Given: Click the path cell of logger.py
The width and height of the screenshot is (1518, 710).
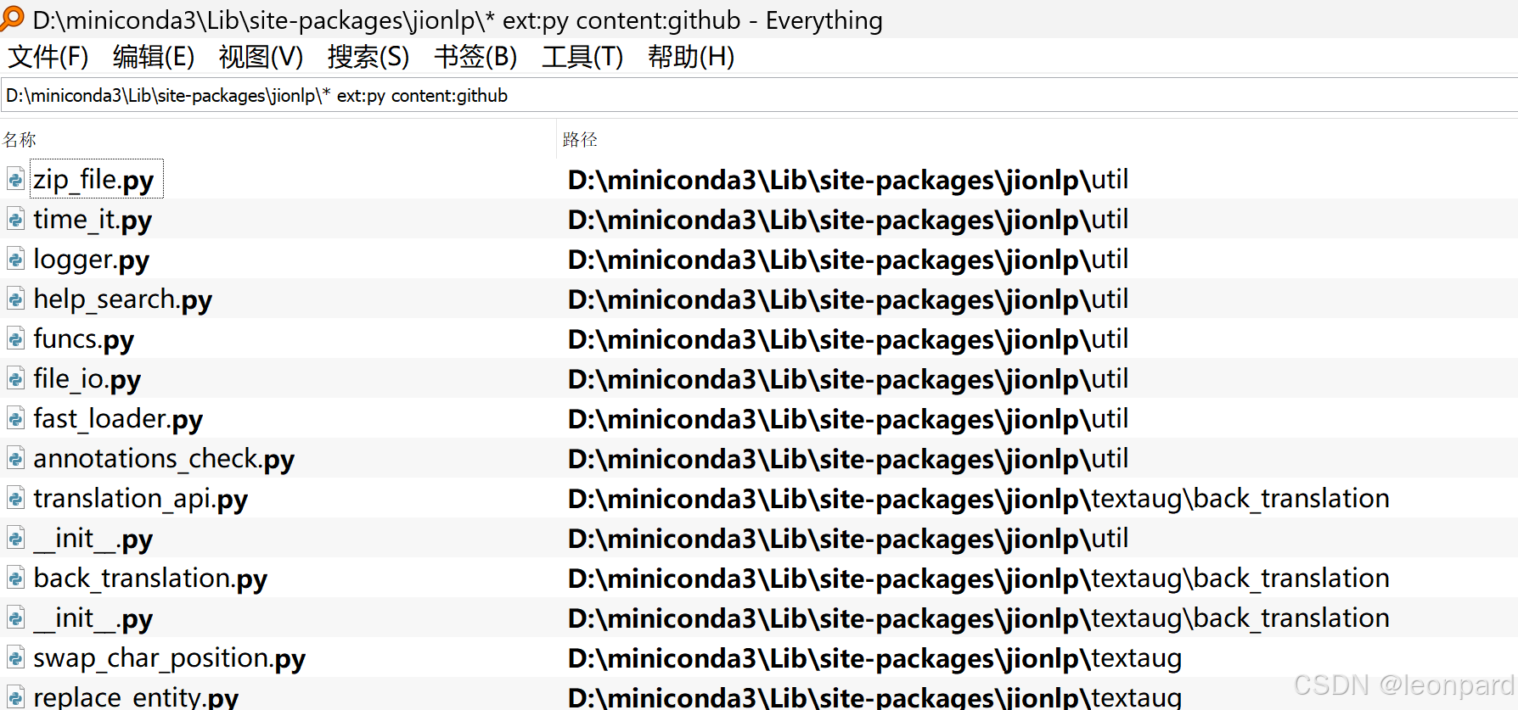Looking at the screenshot, I should point(848,260).
